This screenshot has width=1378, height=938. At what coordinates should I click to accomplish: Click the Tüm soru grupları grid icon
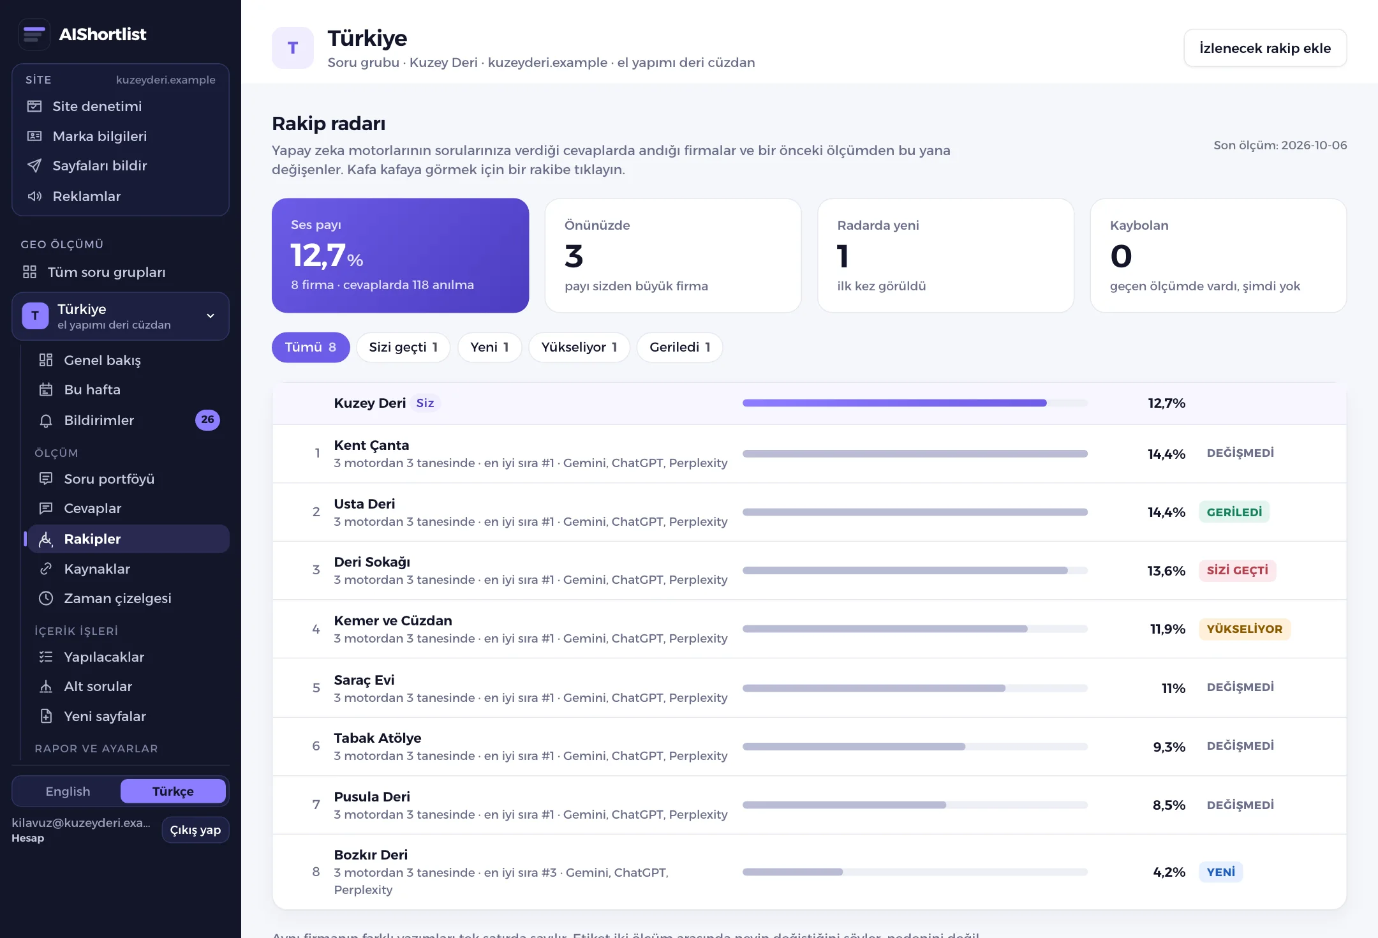pyautogui.click(x=29, y=272)
